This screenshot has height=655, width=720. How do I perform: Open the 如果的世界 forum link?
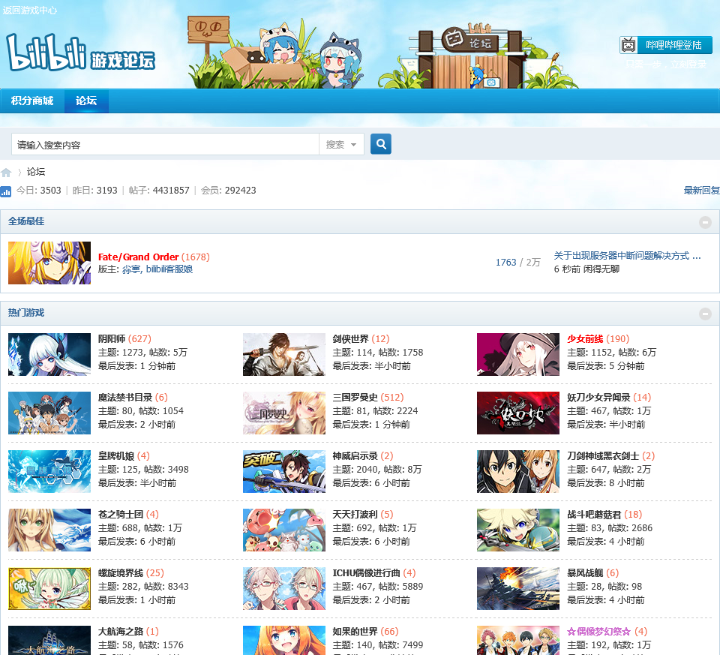355,631
